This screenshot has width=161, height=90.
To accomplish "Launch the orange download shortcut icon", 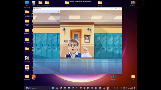I will pos(34,77).
